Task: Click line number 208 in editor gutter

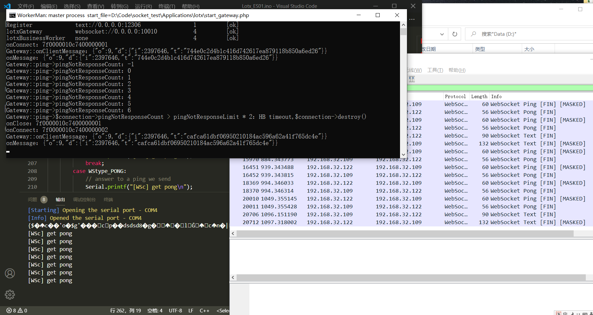Action: [x=32, y=171]
